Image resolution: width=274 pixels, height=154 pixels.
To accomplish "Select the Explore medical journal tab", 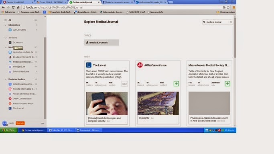I will tap(84, 2).
